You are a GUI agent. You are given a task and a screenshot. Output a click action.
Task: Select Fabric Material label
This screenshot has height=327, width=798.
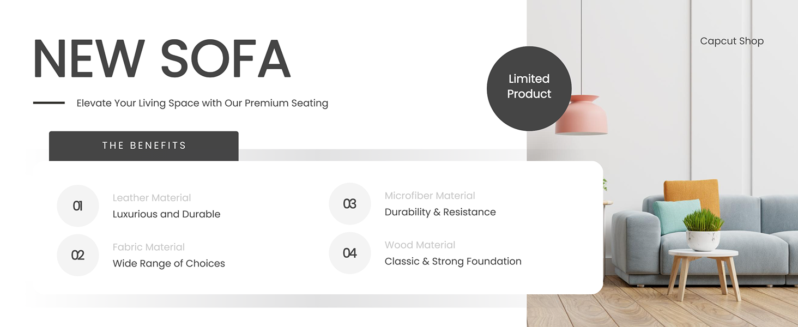[x=149, y=247]
